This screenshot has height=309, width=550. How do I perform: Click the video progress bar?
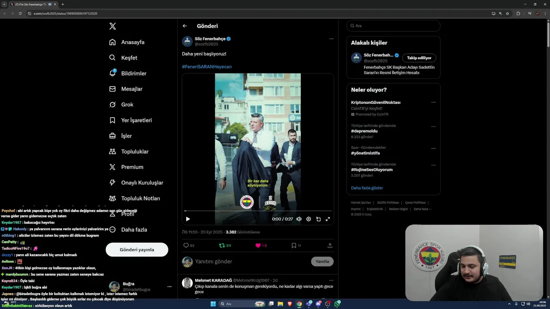(258, 211)
